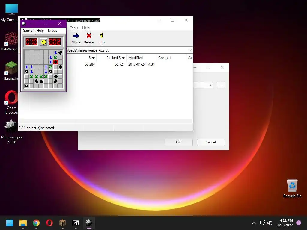The width and height of the screenshot is (307, 230).
Task: Click the browse ellipsis button in dialog
Action: click(221, 85)
